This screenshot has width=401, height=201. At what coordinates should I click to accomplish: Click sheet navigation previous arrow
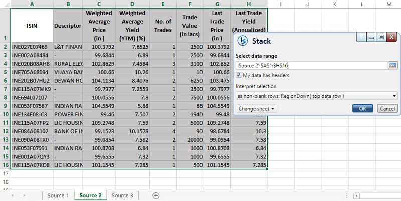12,196
